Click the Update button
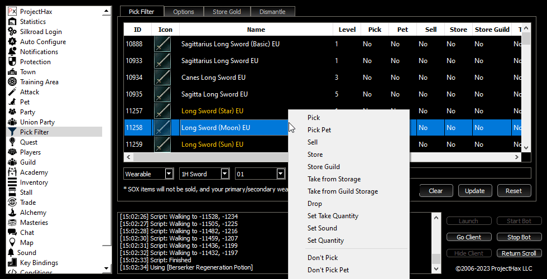Screen dimensions: 547x279 pos(474,191)
